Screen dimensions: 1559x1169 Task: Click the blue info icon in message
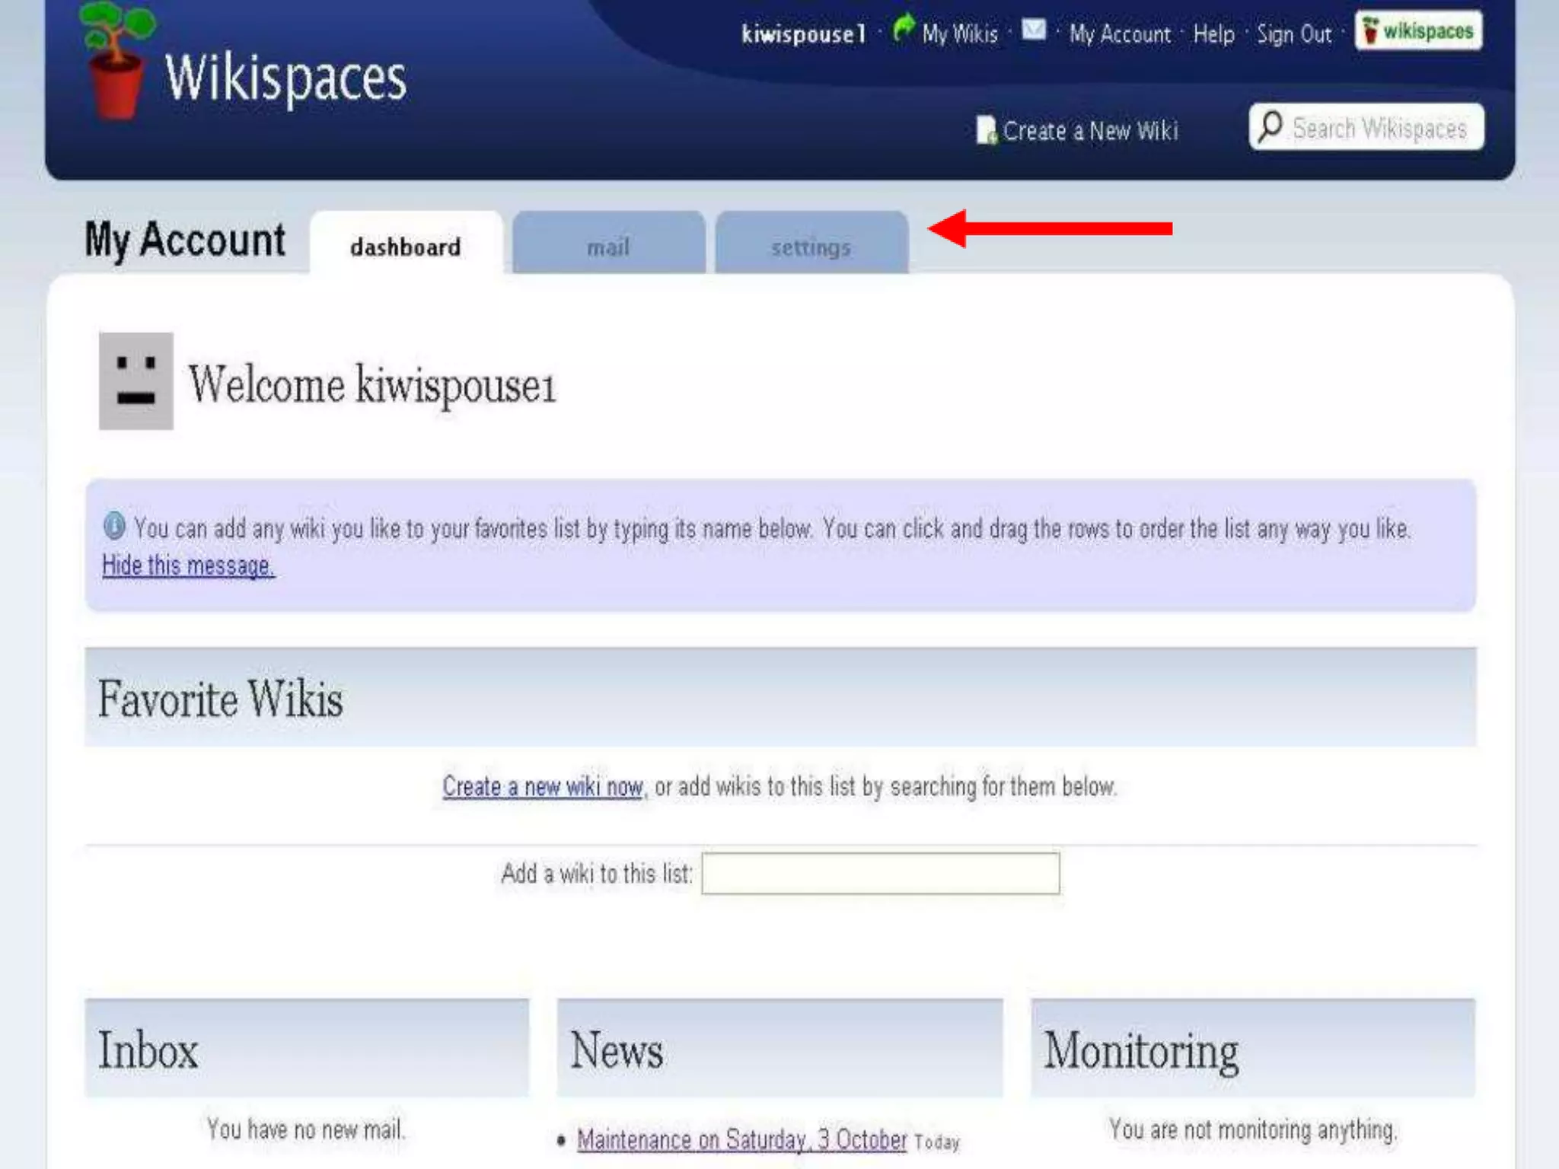114,526
